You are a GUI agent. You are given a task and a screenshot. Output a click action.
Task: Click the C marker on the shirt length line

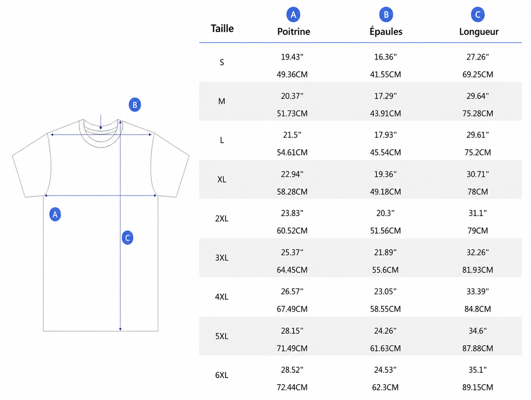click(x=128, y=238)
